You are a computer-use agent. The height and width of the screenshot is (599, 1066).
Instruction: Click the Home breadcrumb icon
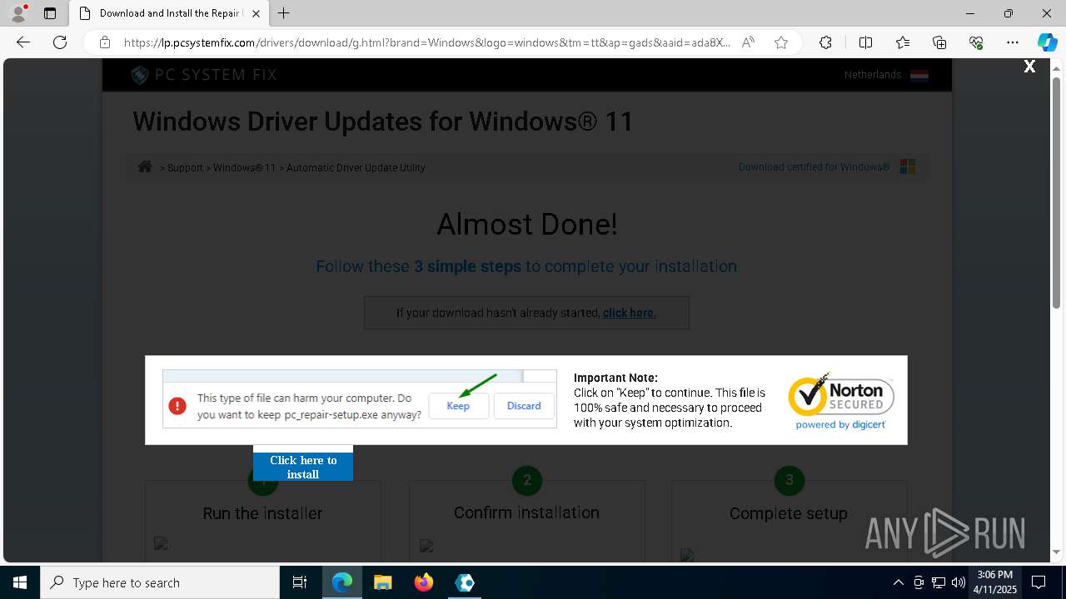(x=145, y=166)
